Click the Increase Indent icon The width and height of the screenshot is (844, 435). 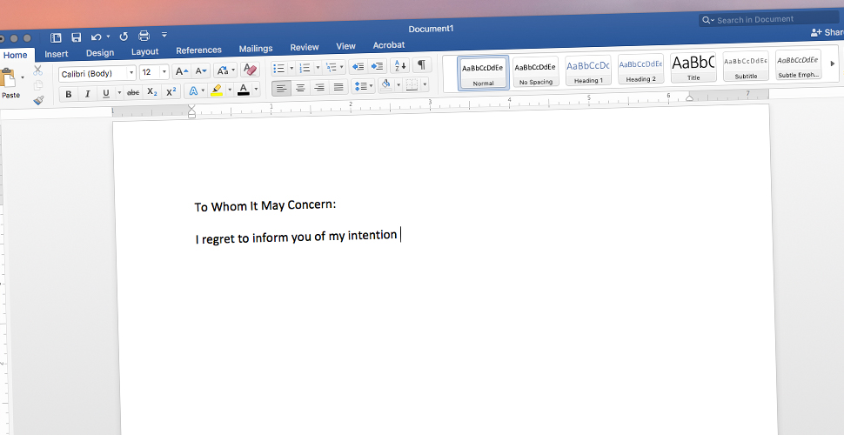click(377, 66)
